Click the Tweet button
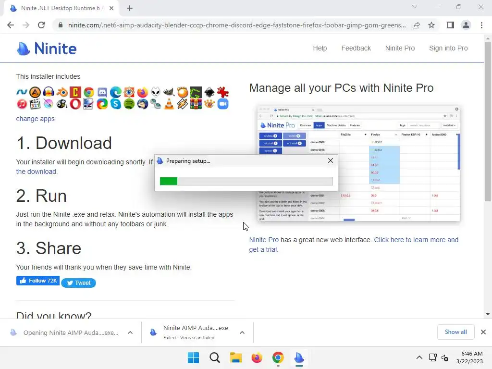 point(78,283)
